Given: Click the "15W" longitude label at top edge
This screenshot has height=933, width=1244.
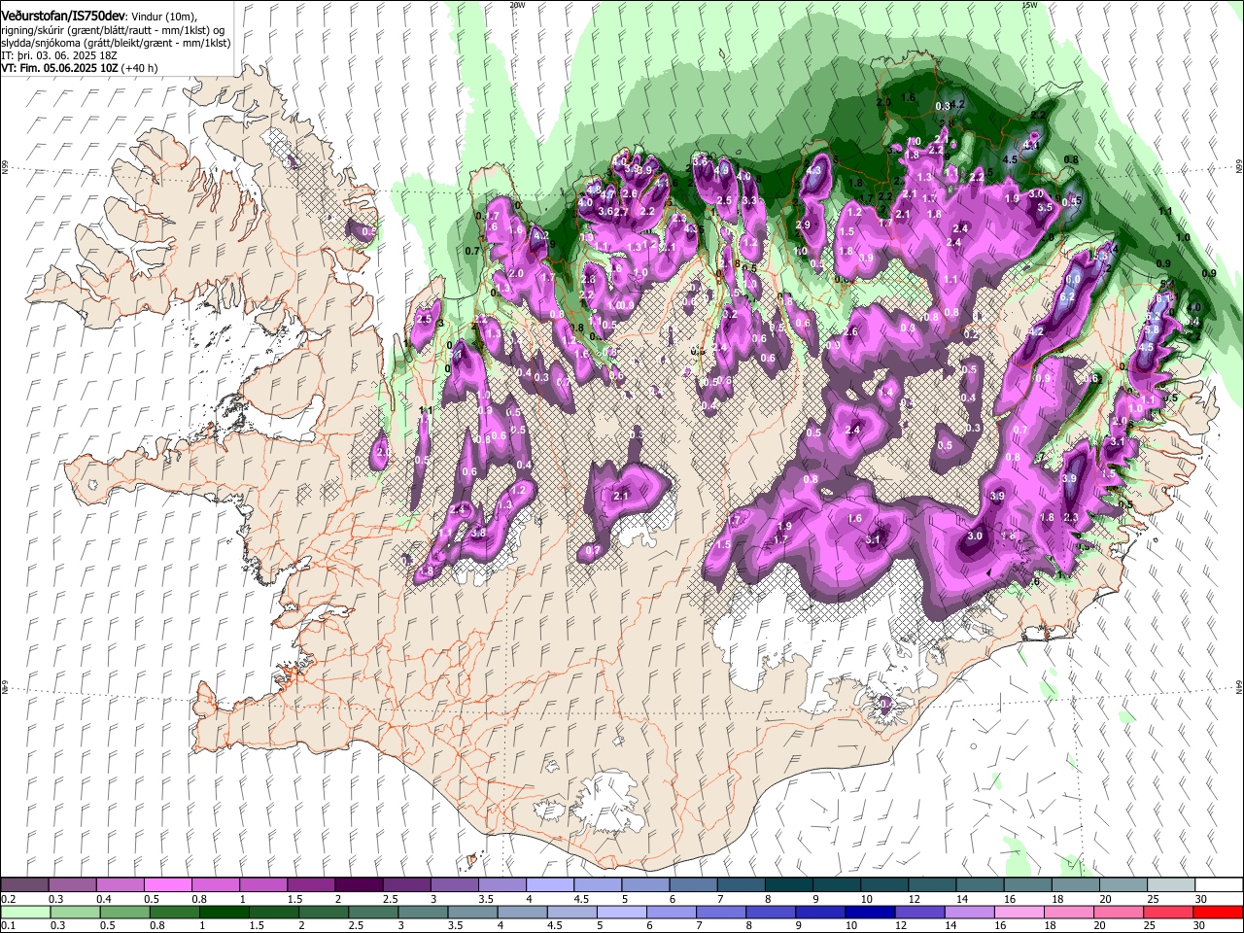Looking at the screenshot, I should click(x=1029, y=4).
